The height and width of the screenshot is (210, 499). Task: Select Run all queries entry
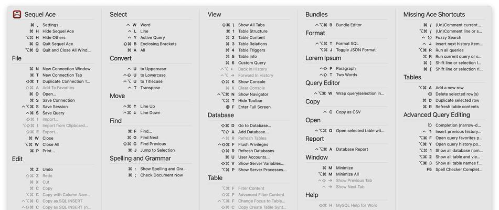[x=449, y=50]
